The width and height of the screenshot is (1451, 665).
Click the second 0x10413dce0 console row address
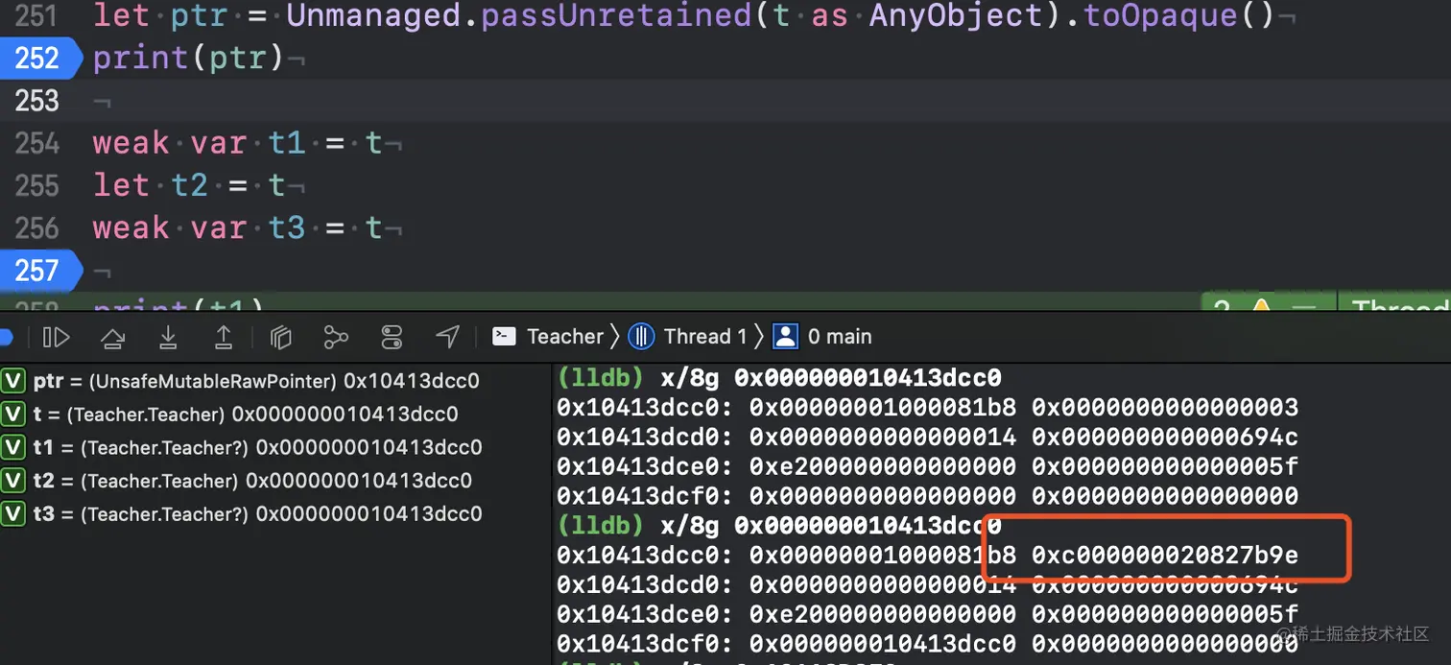[x=644, y=613]
